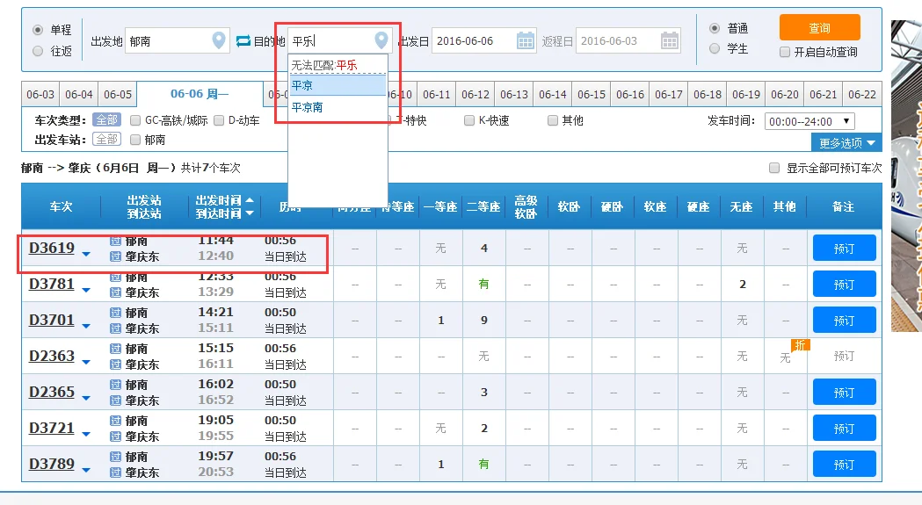922x505 pixels.
Task: Expand D2365 train stop details arrow
Action: (x=86, y=398)
